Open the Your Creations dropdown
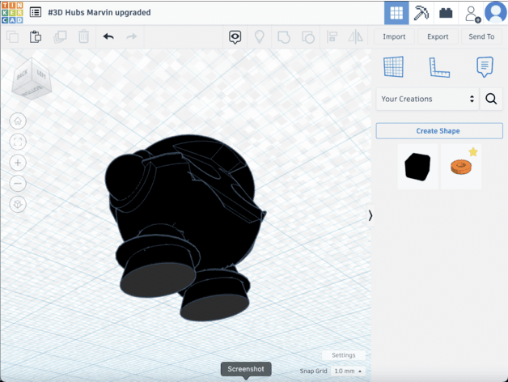508x382 pixels. click(427, 99)
